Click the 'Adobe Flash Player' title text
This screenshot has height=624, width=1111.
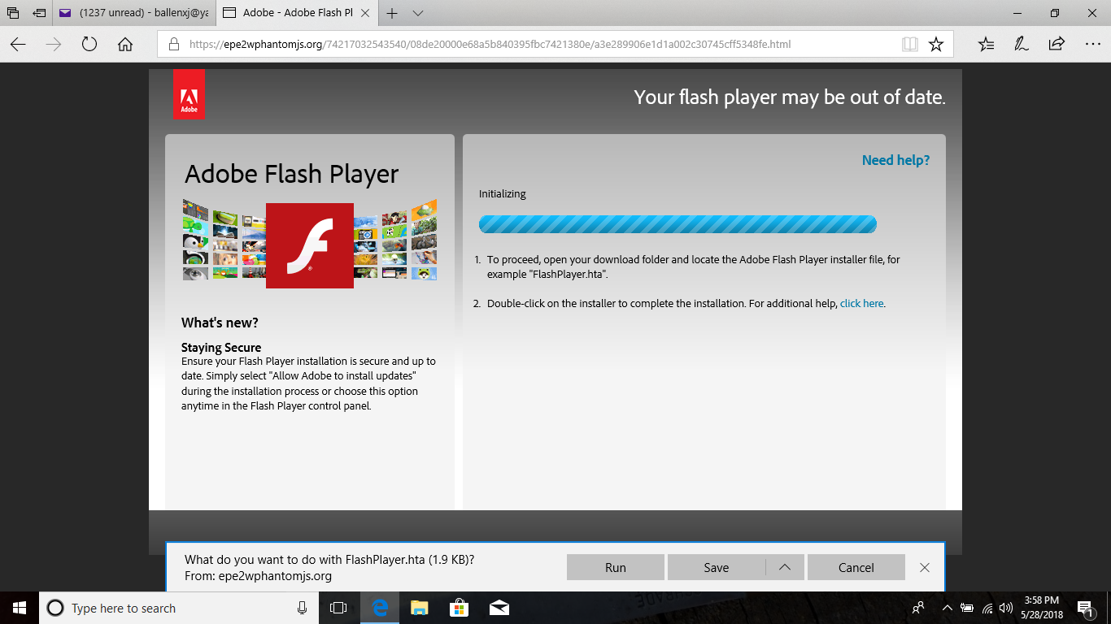(291, 174)
